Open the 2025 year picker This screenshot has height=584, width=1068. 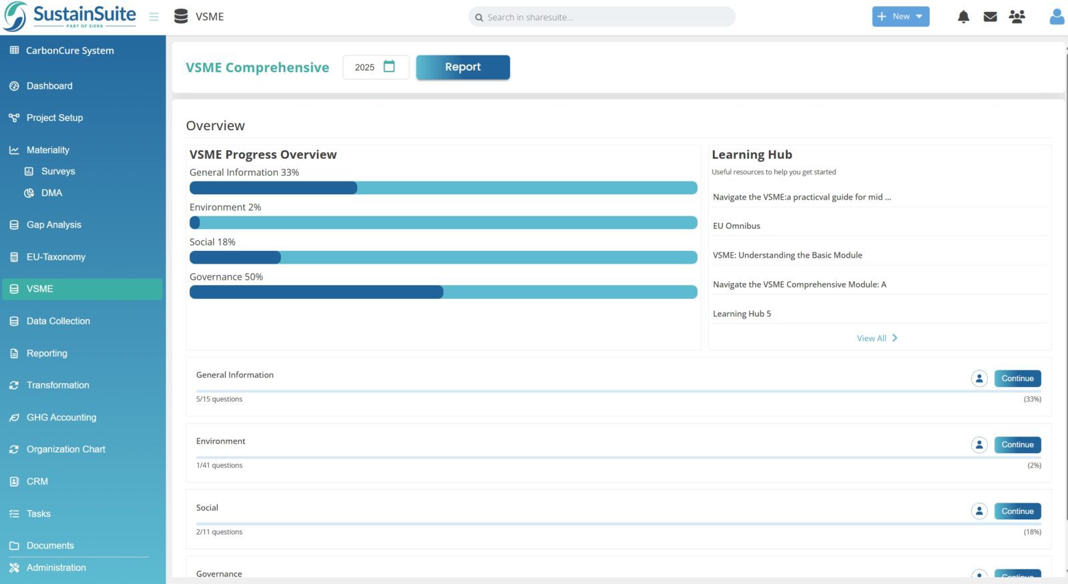pos(376,67)
